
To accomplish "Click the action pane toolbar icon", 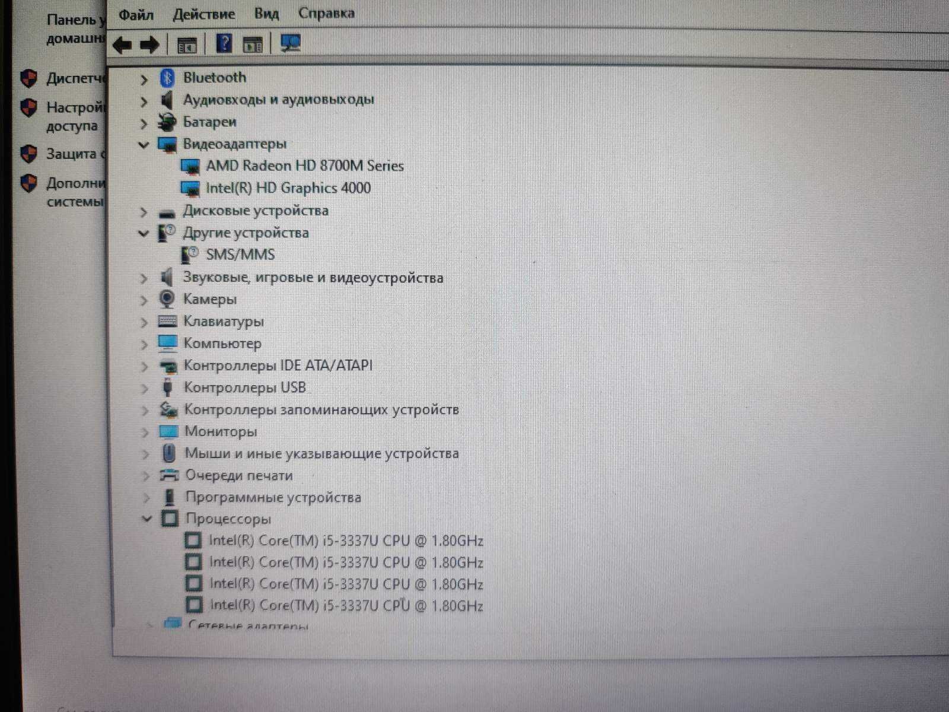I will 253,44.
